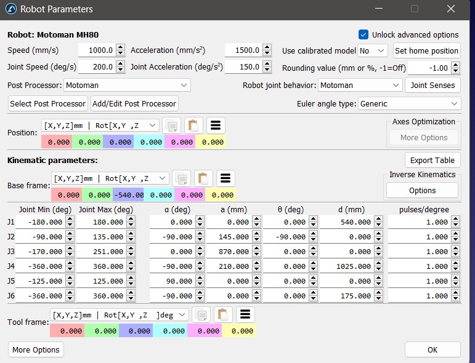Open the Use calibrated model dropdown
Image resolution: width=475 pixels, height=363 pixels.
373,50
